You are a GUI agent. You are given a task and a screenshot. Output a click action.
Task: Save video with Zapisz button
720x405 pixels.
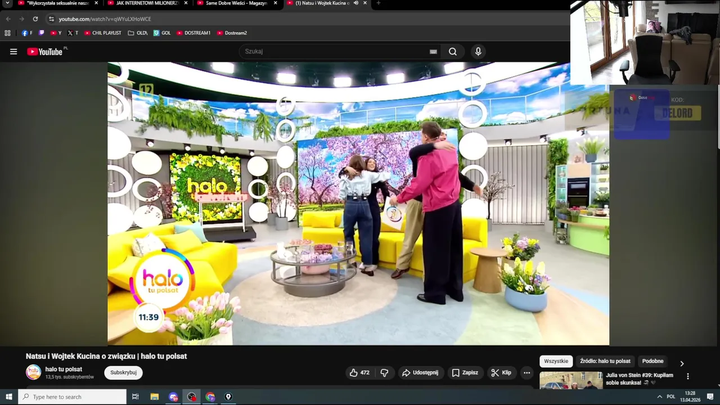pyautogui.click(x=465, y=372)
